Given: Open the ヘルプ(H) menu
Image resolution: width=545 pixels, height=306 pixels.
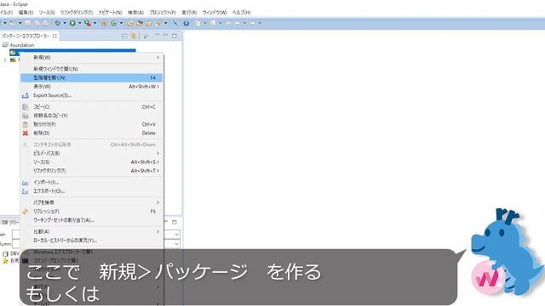Looking at the screenshot, I should click(241, 13).
